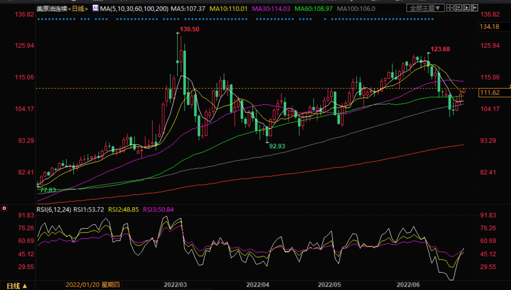Click the MA(5,10,30,60,100,200) indicator label
This screenshot has height=290, width=511.
[x=134, y=9]
